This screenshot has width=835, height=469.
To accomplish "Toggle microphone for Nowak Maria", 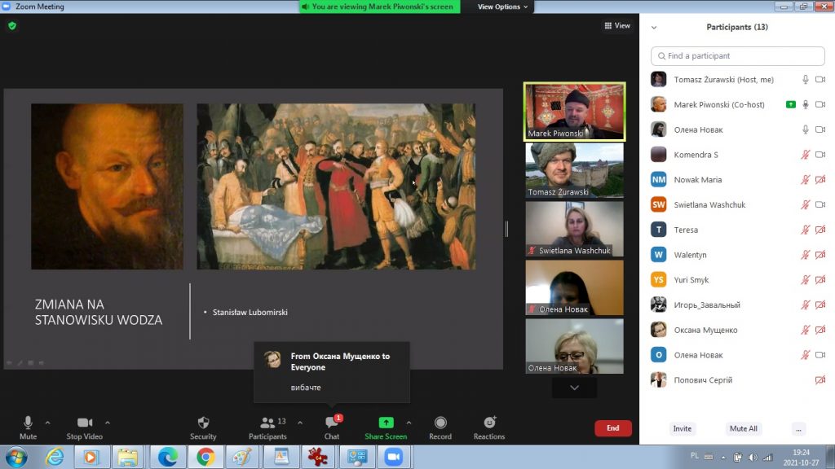I will tap(805, 180).
